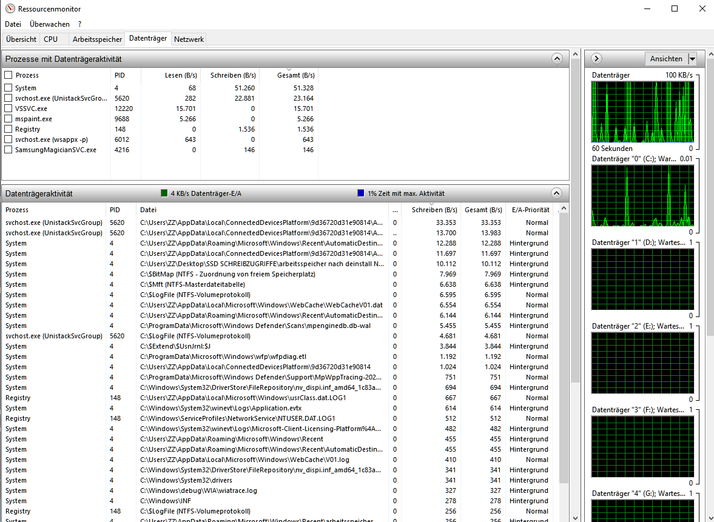Select the V01.log WebCache row

(280, 460)
